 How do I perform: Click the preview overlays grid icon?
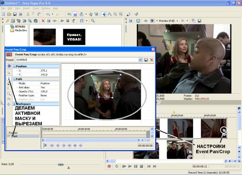tap(183, 21)
